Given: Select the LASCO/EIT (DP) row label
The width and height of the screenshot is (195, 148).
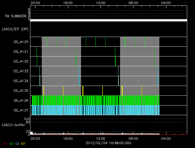Looking at the screenshot, I should (x=15, y=29).
